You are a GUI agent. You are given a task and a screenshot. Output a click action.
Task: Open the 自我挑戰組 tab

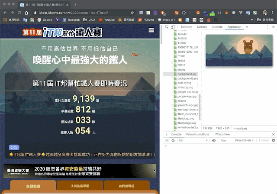(127, 186)
